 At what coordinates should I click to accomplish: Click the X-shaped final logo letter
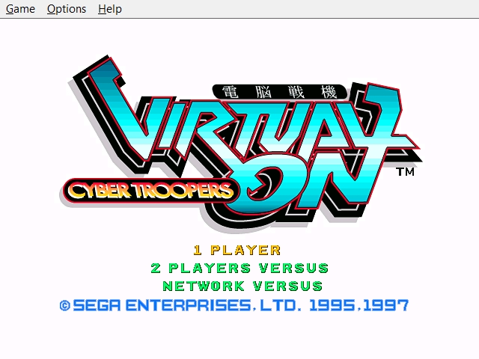[383, 122]
